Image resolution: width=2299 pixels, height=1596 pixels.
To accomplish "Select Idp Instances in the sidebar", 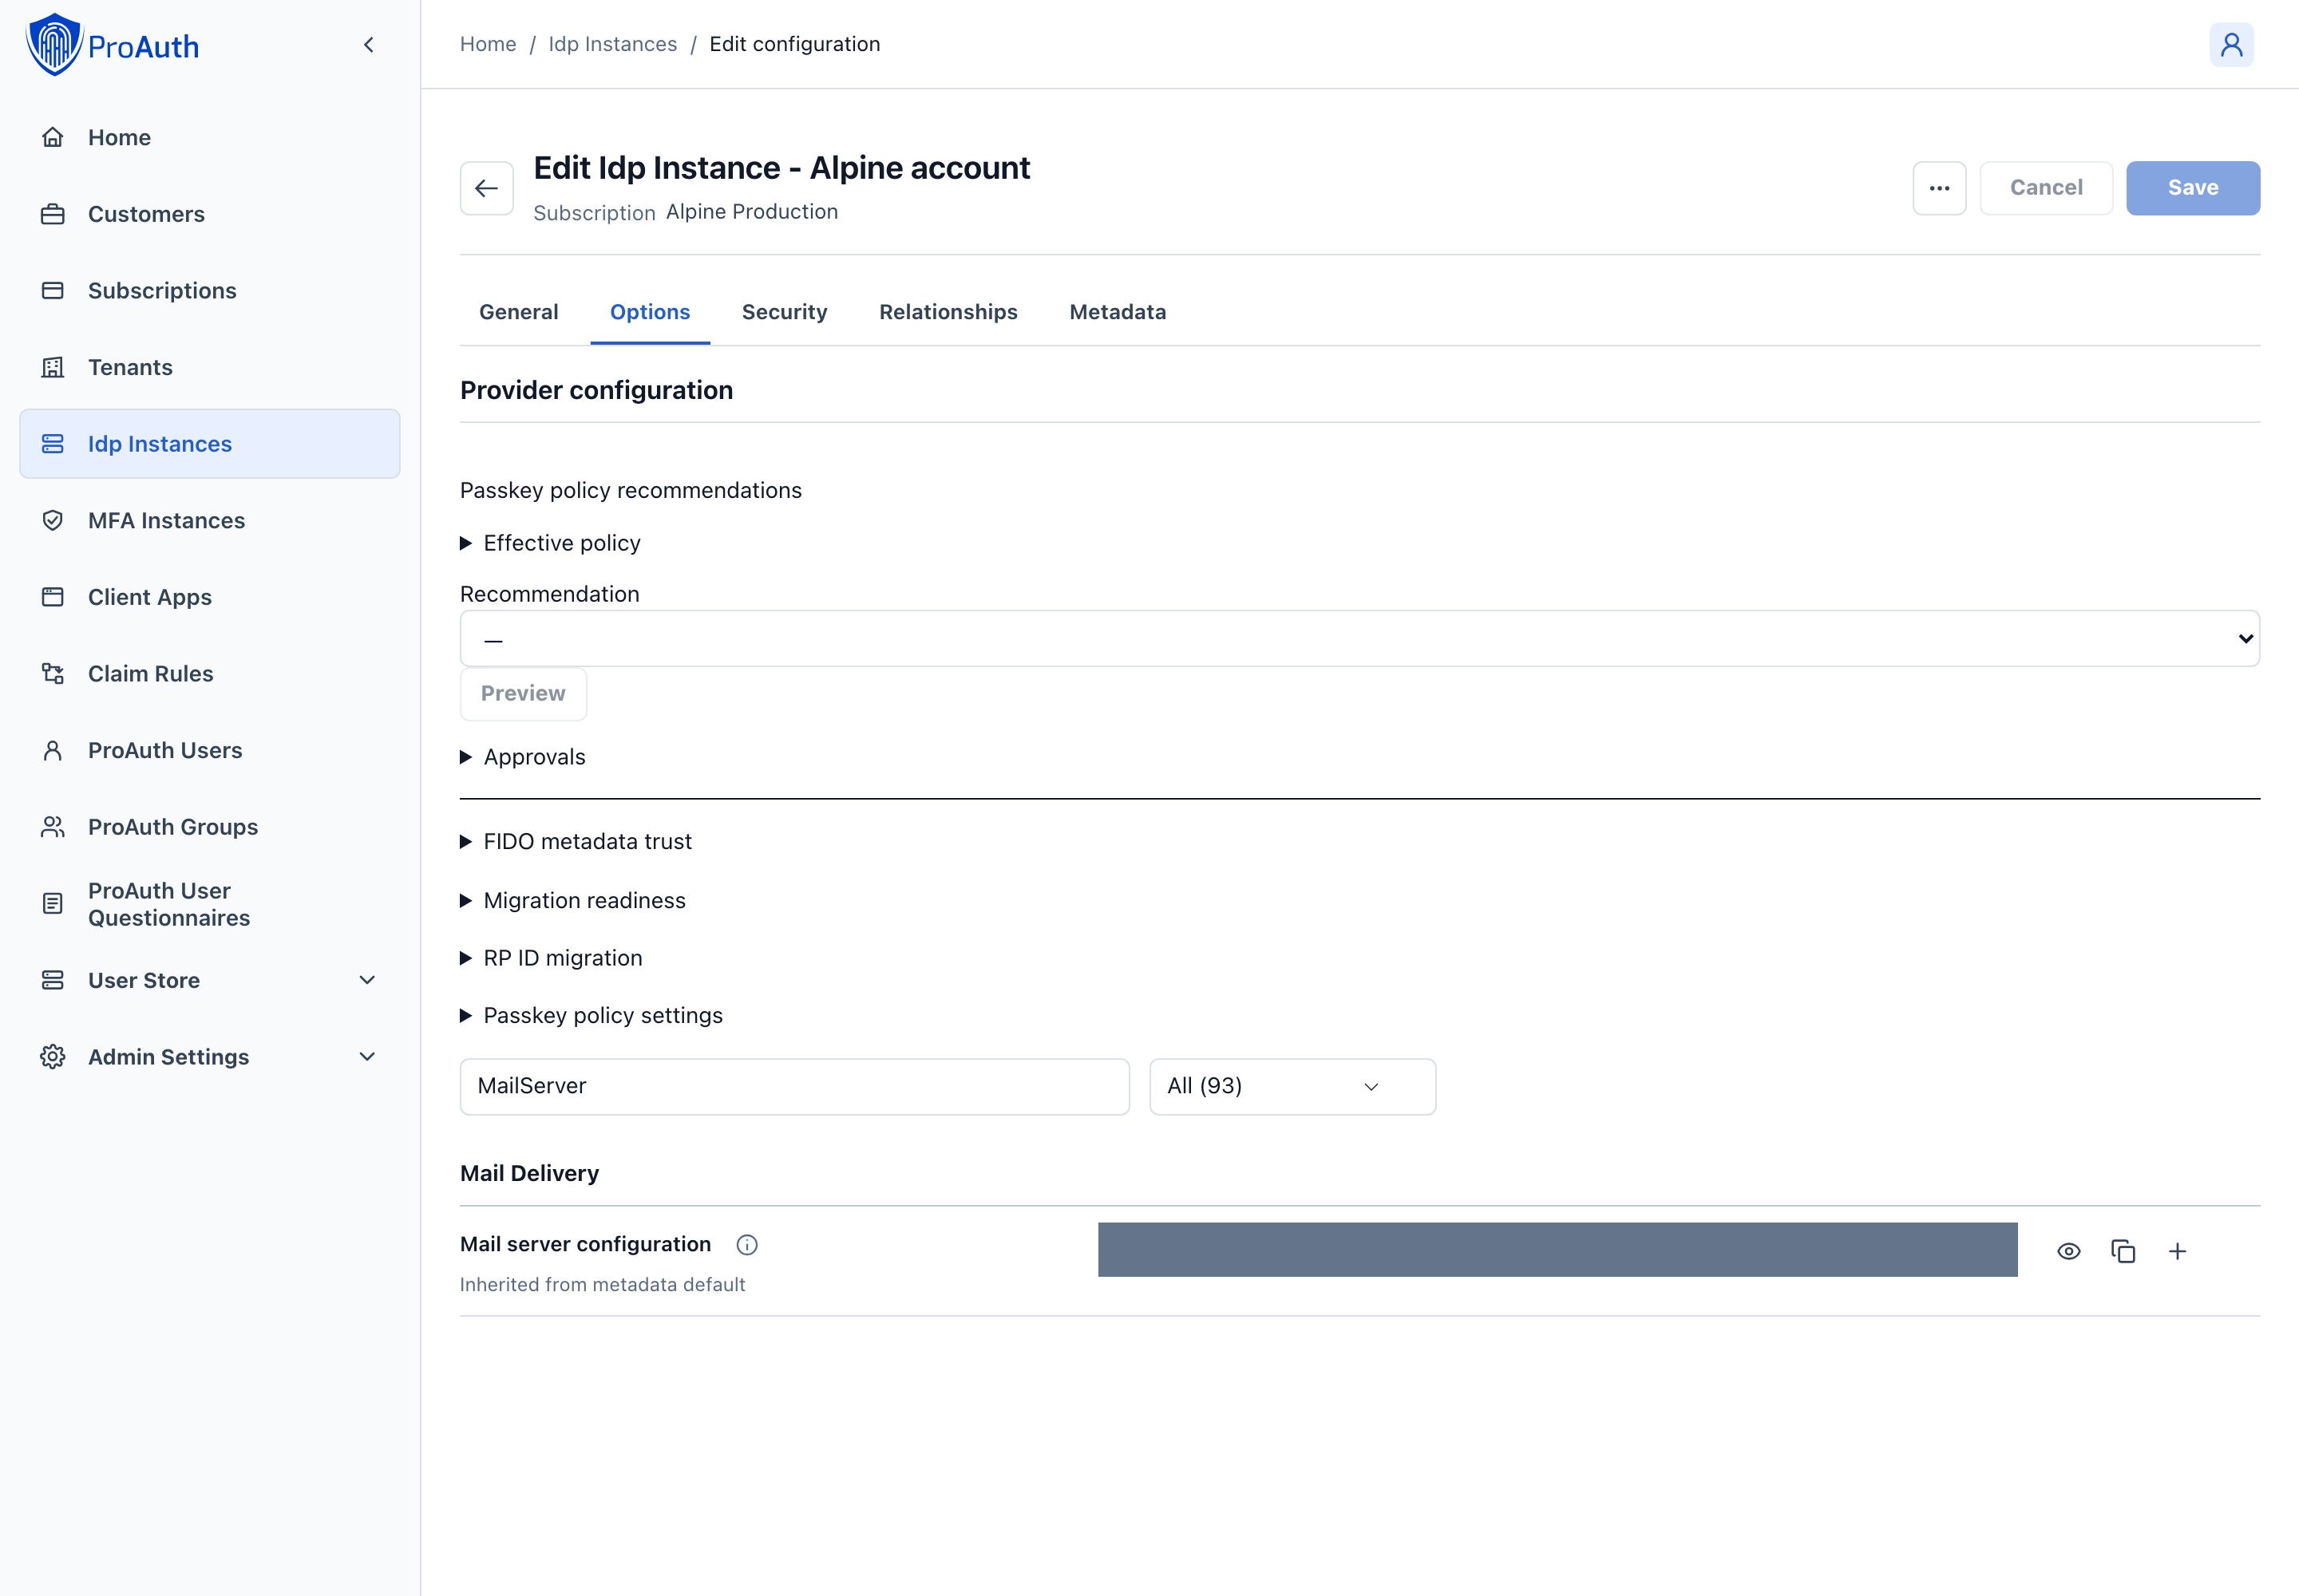I will [x=210, y=444].
